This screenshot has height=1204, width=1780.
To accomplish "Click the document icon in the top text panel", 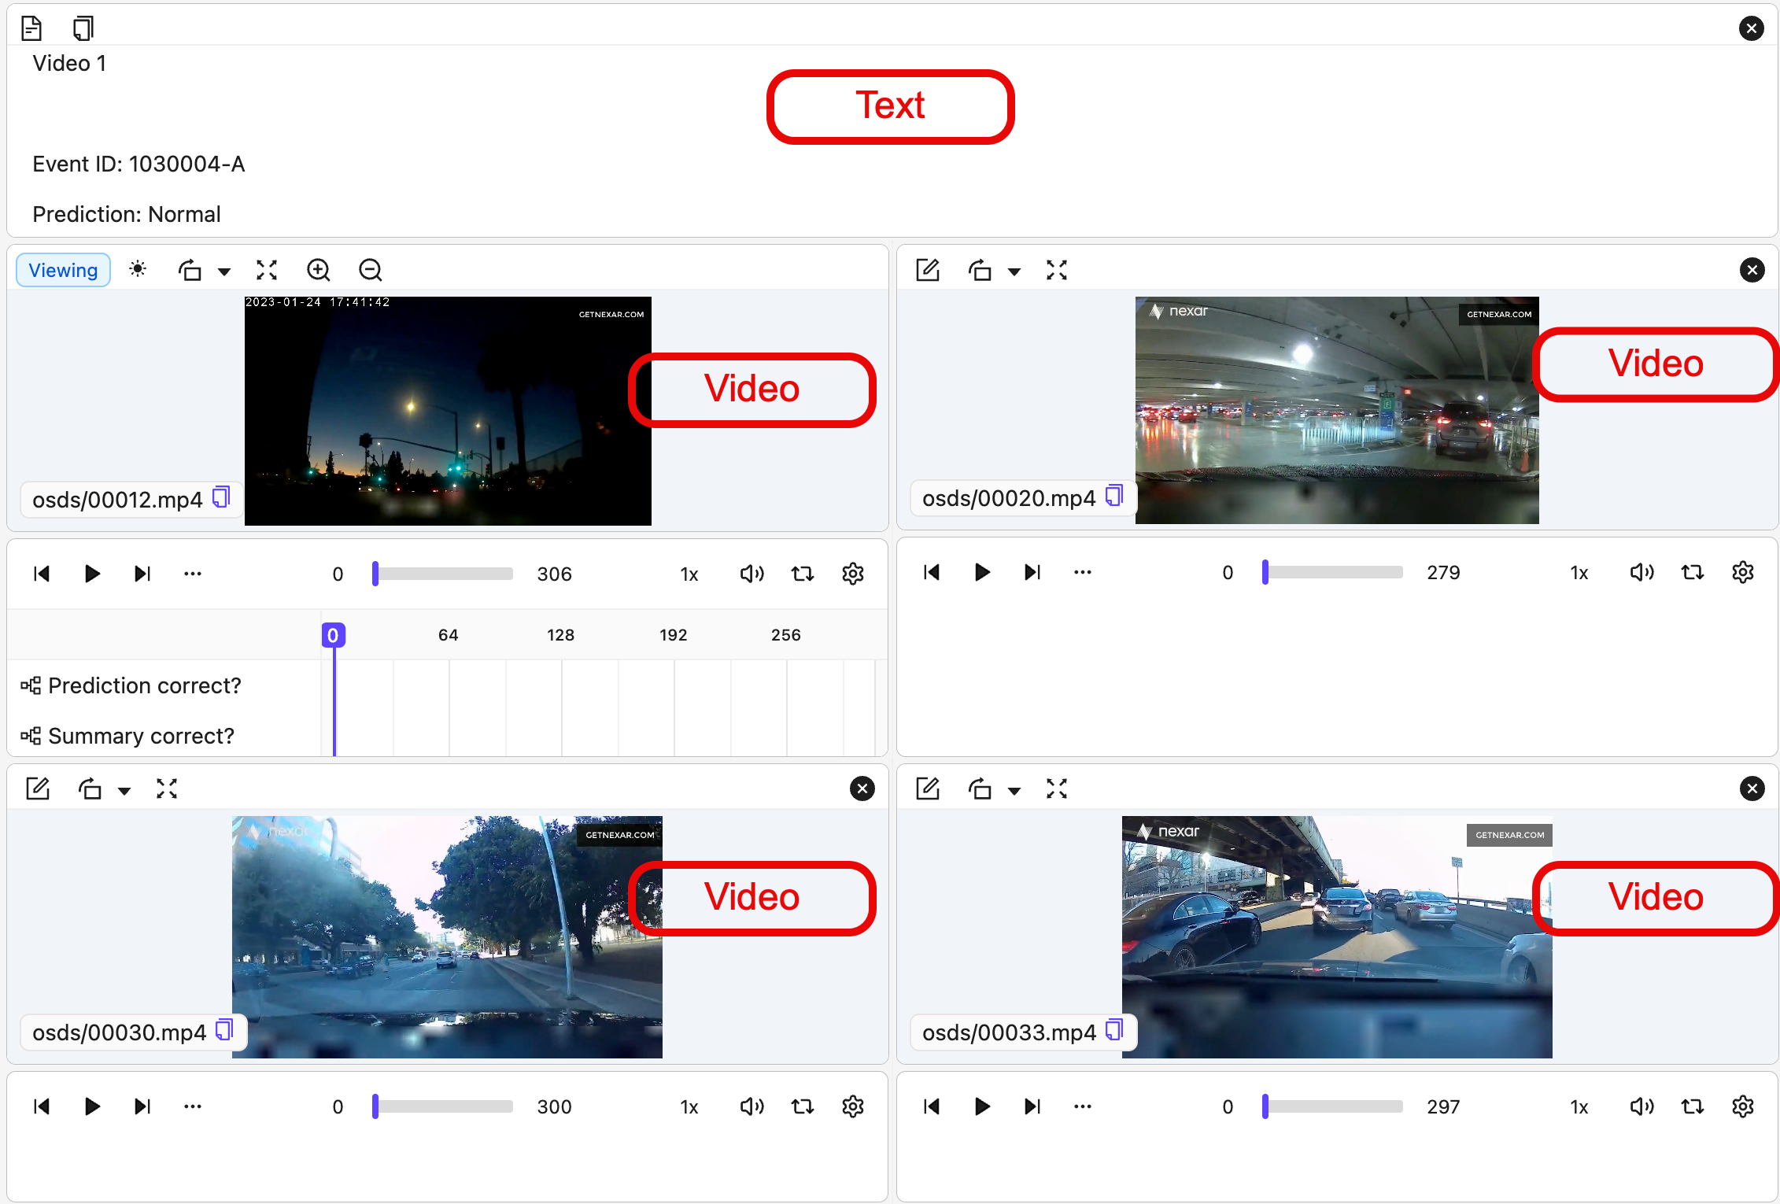I will click(31, 28).
